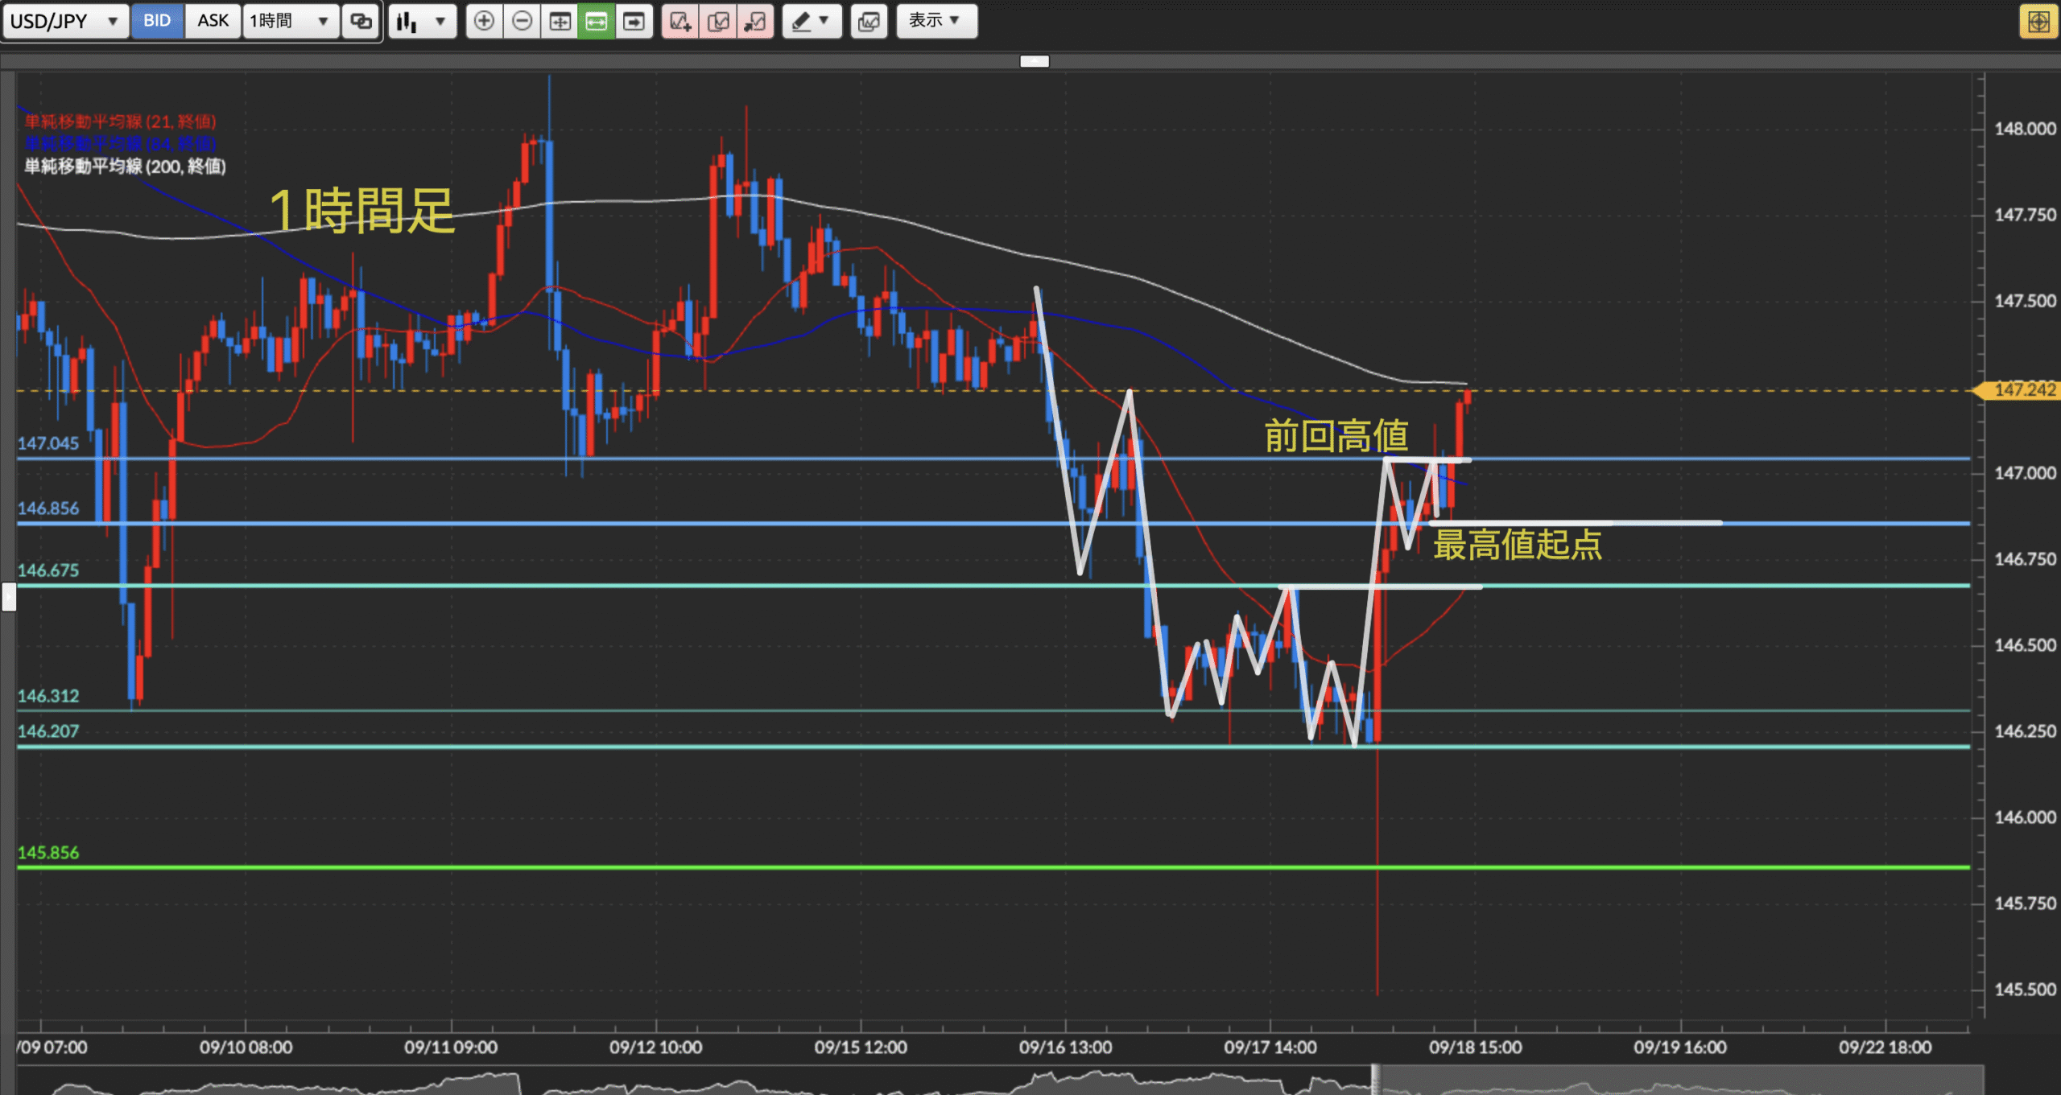Click the 09/18 15:00 time axis label

(x=1475, y=1048)
